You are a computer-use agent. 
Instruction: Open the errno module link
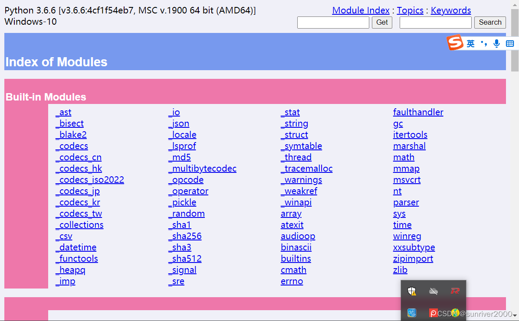[292, 281]
